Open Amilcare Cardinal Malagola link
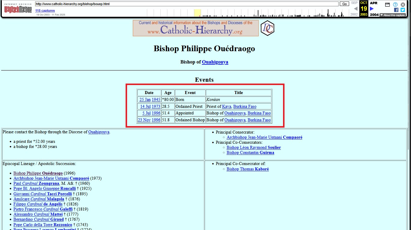Image resolution: width=411 pixels, height=230 pixels. pyautogui.click(x=39, y=199)
